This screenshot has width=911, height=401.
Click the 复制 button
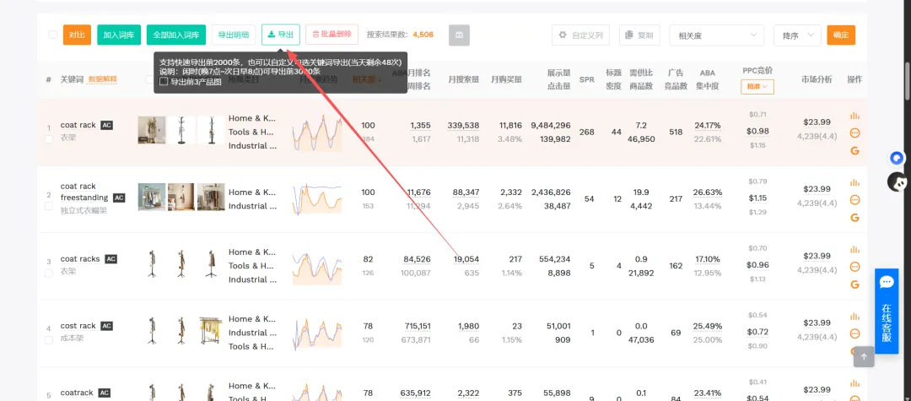tap(639, 35)
